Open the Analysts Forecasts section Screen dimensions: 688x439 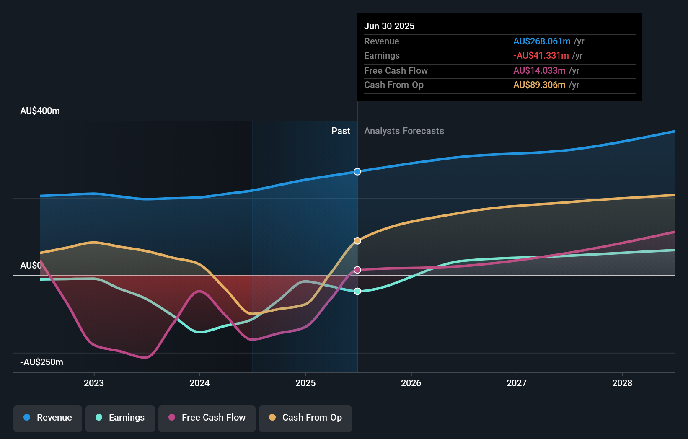click(x=403, y=131)
